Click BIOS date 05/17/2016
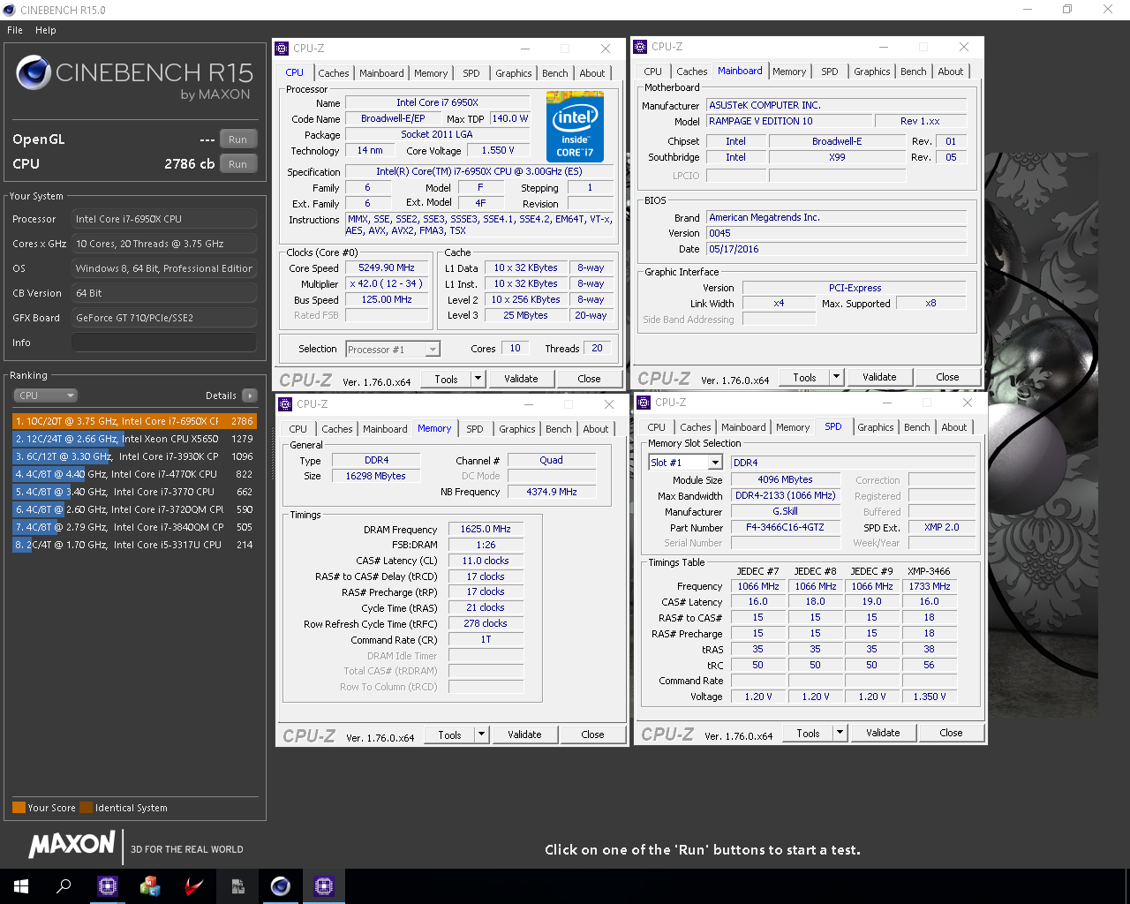The width and height of the screenshot is (1130, 904). [x=836, y=249]
